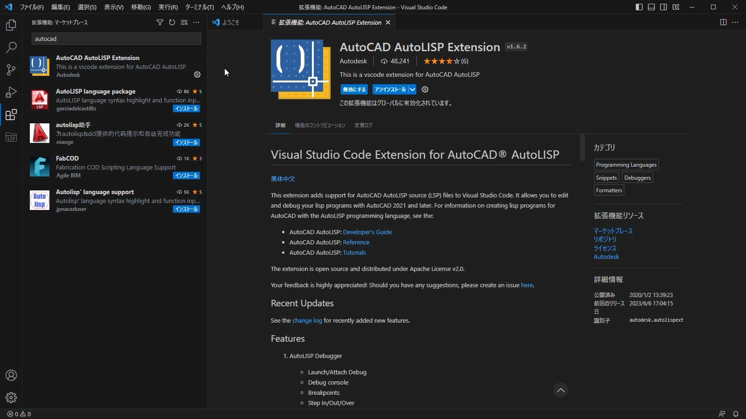746x419 pixels.
Task: Open extensions view more actions menu
Action: pos(196,22)
